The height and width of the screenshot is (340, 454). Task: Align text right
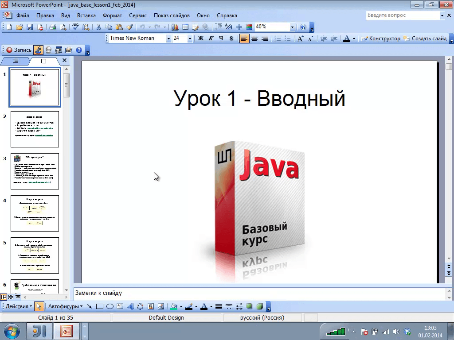[x=265, y=39]
